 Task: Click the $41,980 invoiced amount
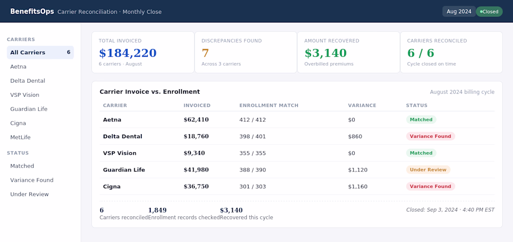(196, 170)
